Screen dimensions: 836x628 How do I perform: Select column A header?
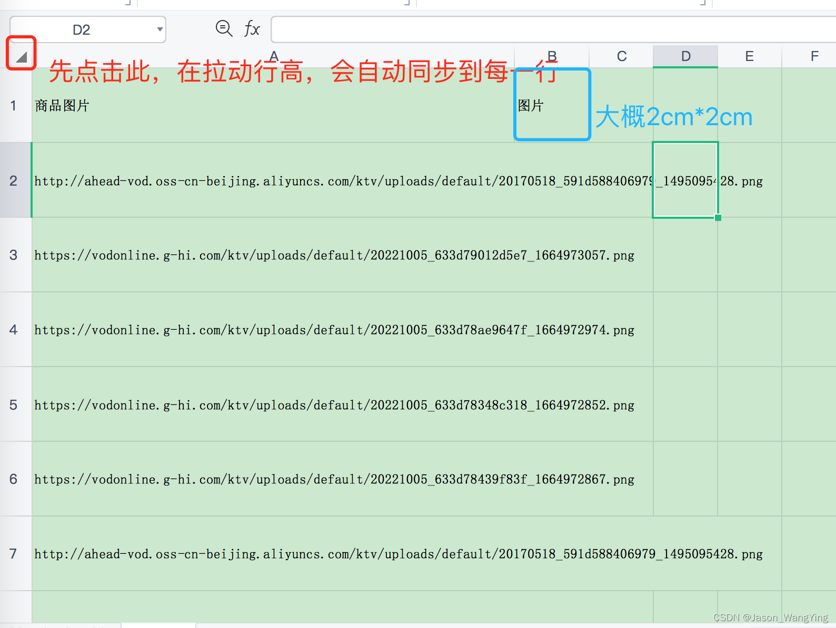pos(273,56)
